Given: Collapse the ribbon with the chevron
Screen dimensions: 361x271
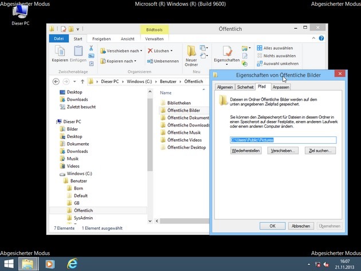Looking at the screenshot, I should point(313,38).
